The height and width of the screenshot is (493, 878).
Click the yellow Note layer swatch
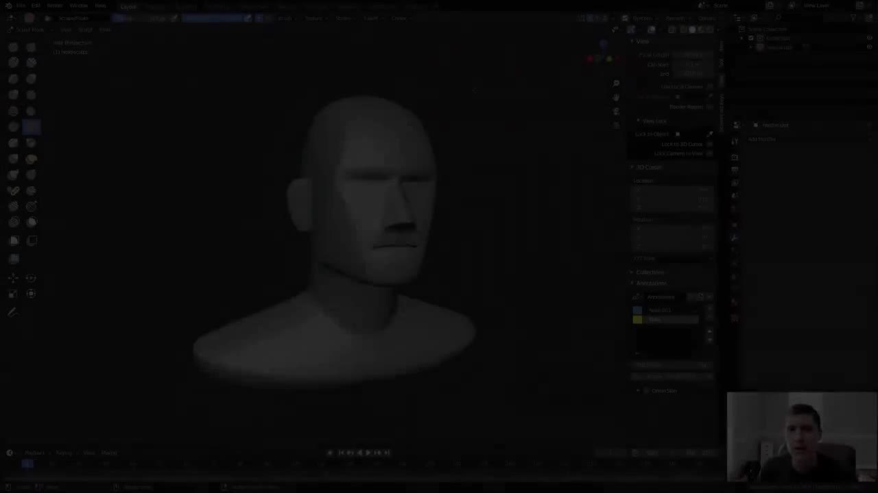coord(637,319)
